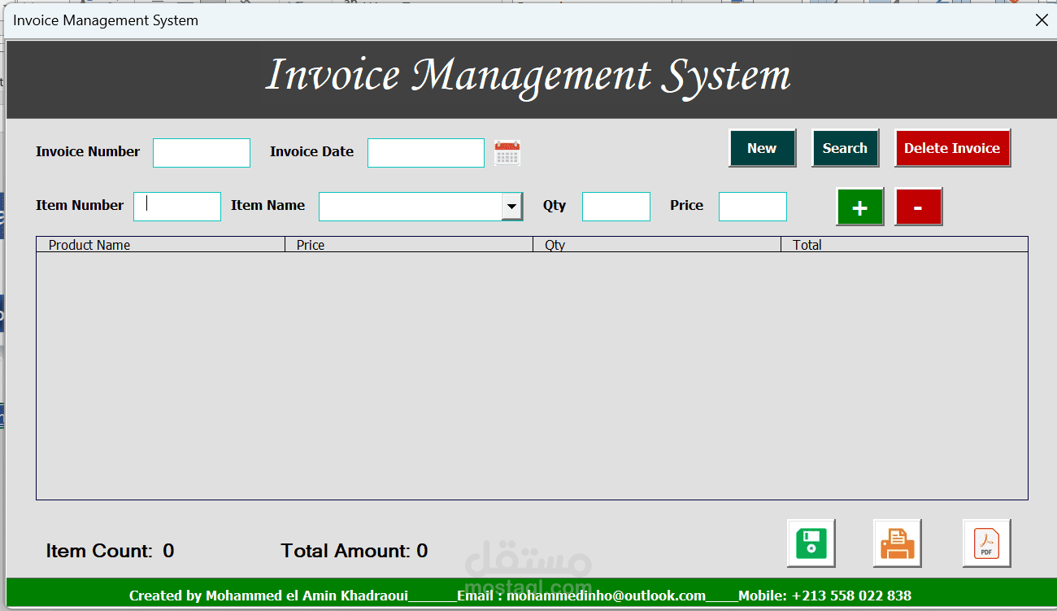
Task: Save invoice with the floppy disk icon
Action: click(811, 543)
